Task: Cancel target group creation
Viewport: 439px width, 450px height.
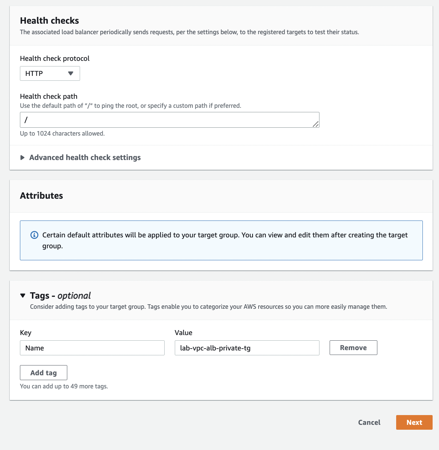Action: click(x=369, y=422)
